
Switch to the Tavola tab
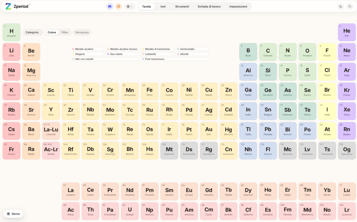pyautogui.click(x=146, y=6)
